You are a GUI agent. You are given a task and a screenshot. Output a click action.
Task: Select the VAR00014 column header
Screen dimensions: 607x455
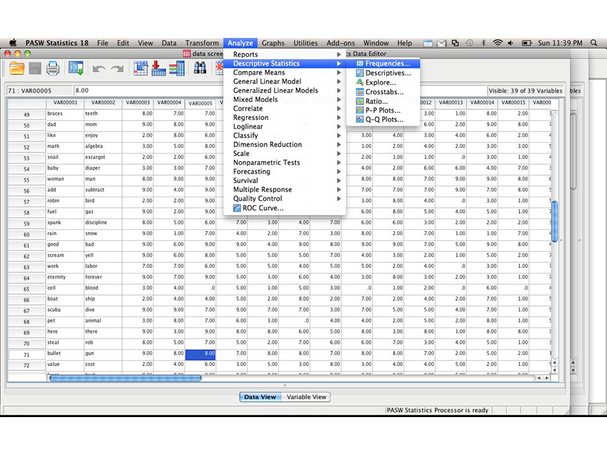click(x=482, y=102)
